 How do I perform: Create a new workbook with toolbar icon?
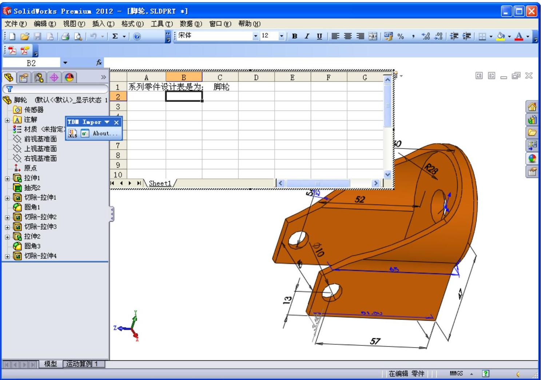(x=12, y=36)
